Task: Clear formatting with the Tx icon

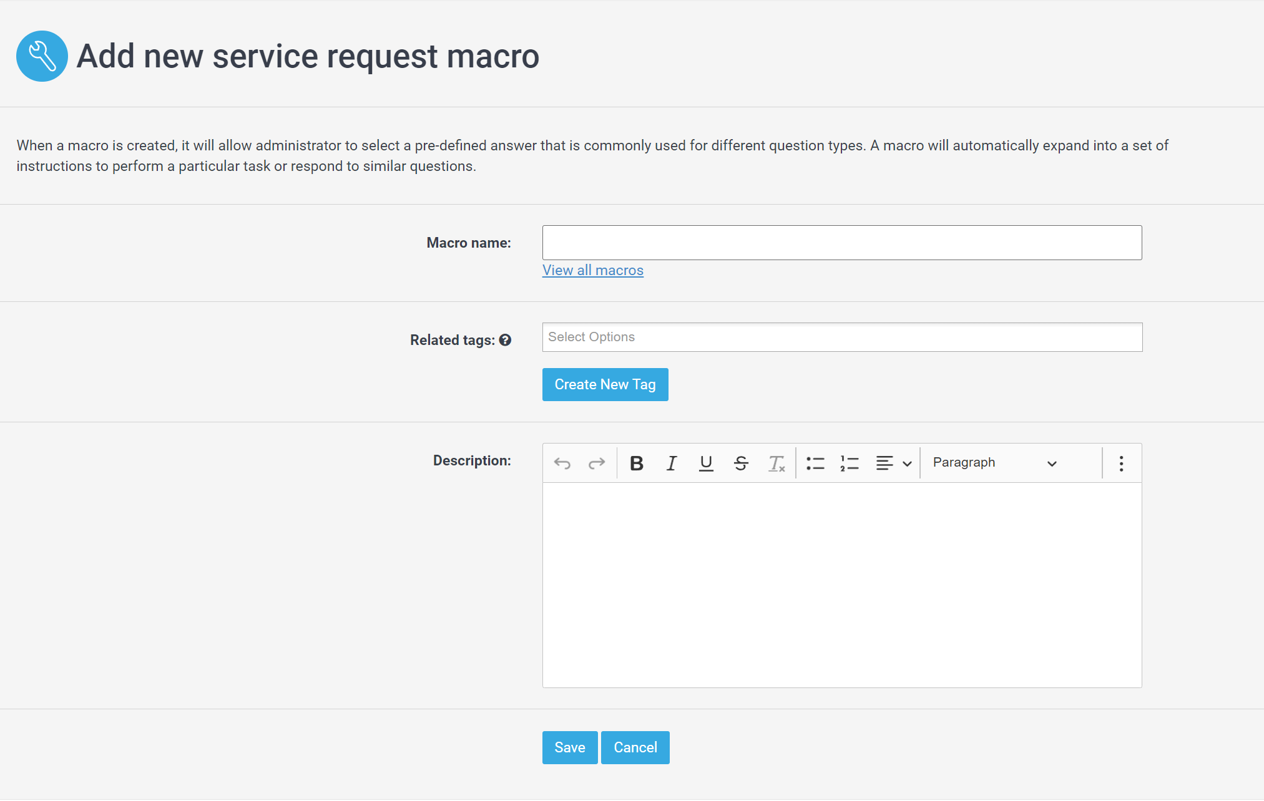Action: click(776, 463)
